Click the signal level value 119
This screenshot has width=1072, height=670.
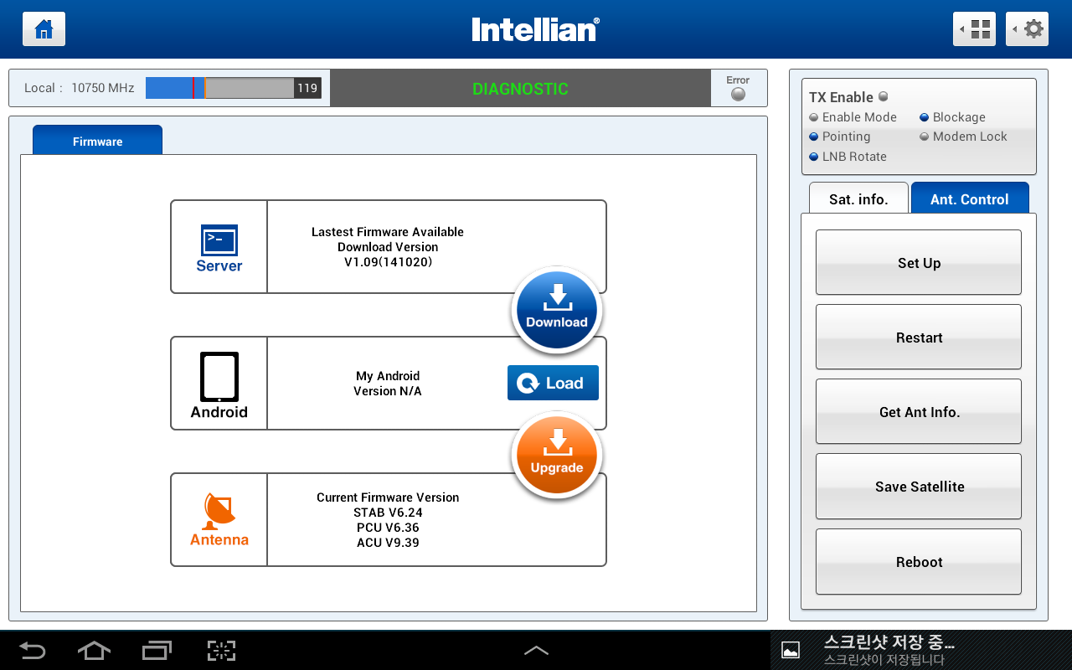pos(307,88)
